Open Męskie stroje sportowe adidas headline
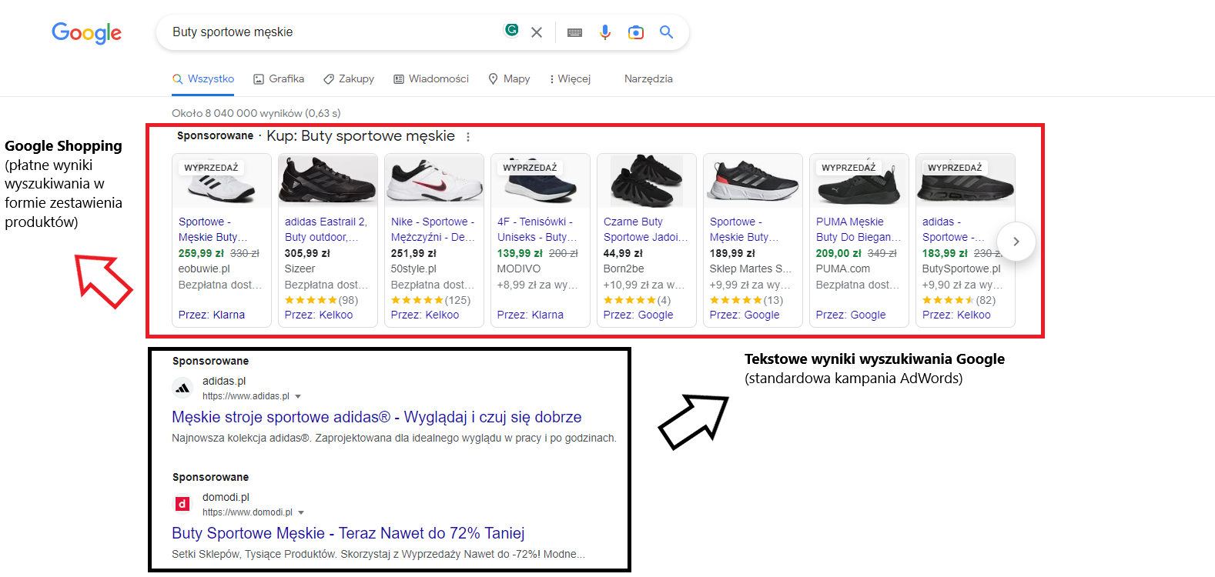The image size is (1215, 577). (x=377, y=417)
